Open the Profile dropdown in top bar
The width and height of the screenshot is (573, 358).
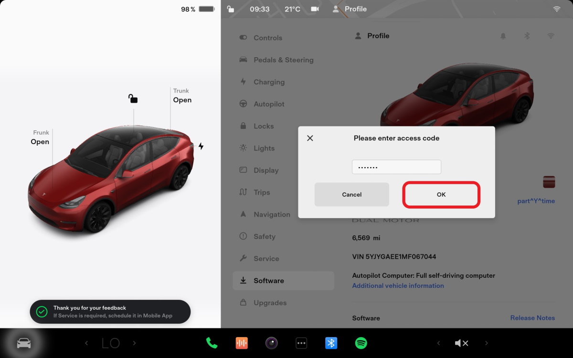pos(350,9)
